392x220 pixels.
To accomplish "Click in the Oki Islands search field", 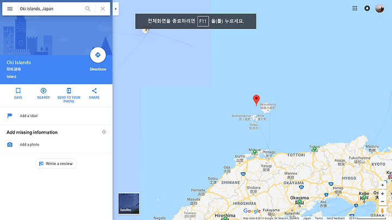I will pyautogui.click(x=50, y=9).
